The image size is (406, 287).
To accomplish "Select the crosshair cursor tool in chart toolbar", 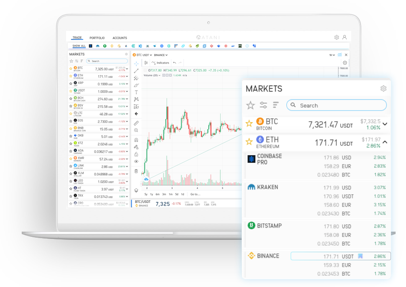I will tap(136, 64).
